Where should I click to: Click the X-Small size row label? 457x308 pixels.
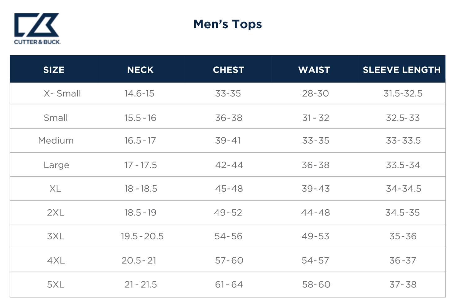tap(62, 93)
